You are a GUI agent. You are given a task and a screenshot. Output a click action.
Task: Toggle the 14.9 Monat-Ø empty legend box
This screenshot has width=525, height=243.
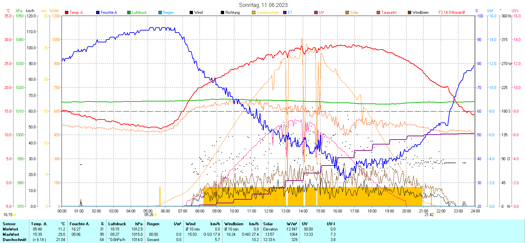[441, 12]
